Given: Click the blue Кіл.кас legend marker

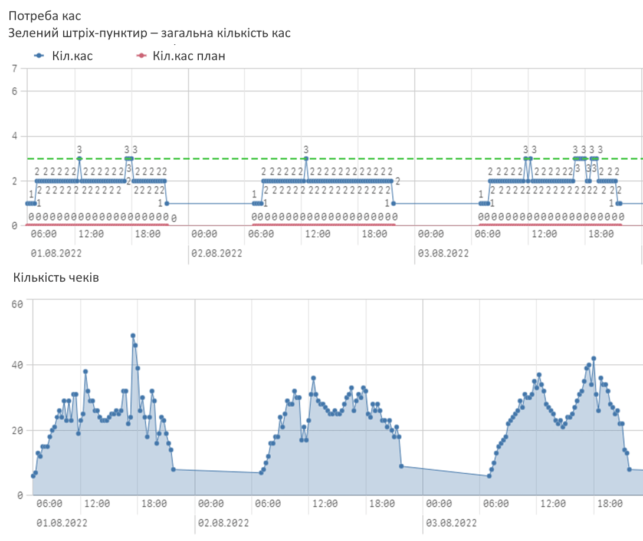Looking at the screenshot, I should point(39,56).
